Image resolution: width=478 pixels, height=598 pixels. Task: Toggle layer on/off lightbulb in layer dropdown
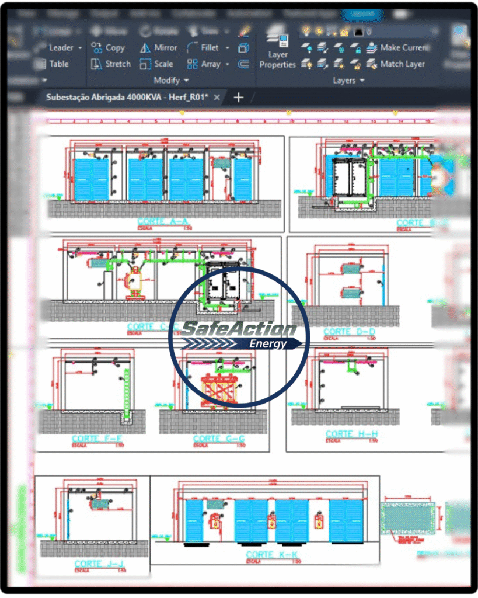coord(305,32)
